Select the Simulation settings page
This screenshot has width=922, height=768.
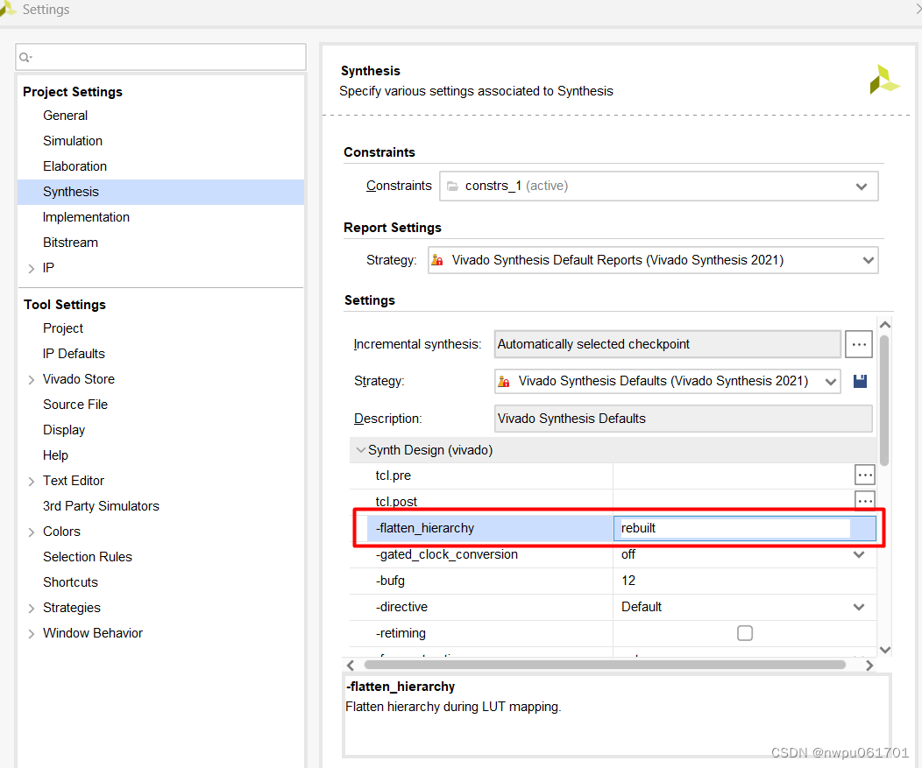pyautogui.click(x=73, y=141)
